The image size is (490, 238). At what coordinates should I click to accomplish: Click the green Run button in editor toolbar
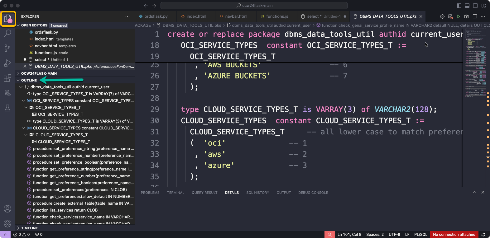[458, 16]
